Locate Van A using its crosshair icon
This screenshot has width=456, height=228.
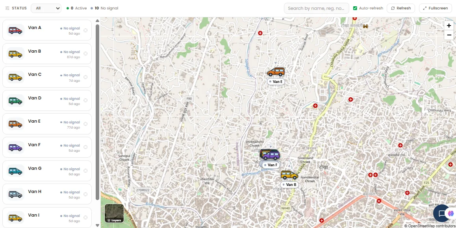pyautogui.click(x=85, y=30)
